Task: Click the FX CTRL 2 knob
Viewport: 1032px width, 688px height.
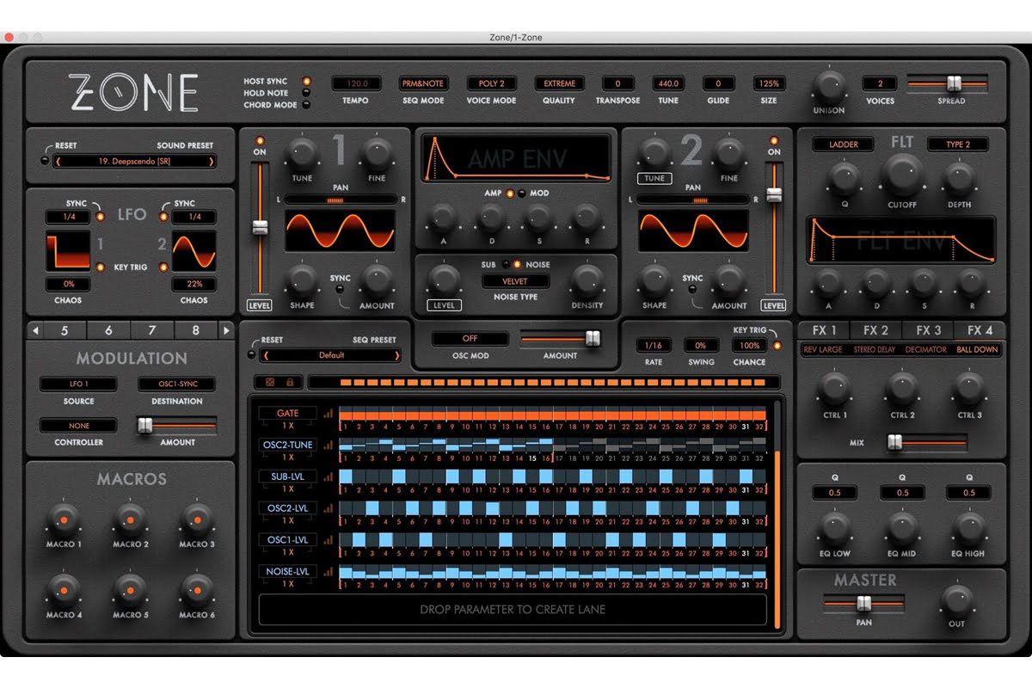Action: (901, 389)
